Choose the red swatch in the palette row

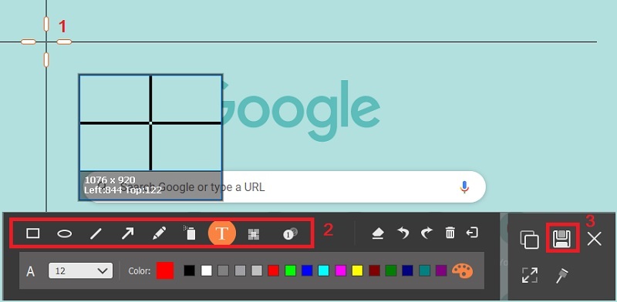coord(273,270)
